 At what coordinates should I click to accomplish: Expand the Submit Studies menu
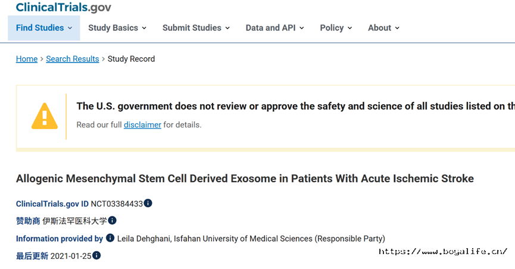[x=196, y=28]
